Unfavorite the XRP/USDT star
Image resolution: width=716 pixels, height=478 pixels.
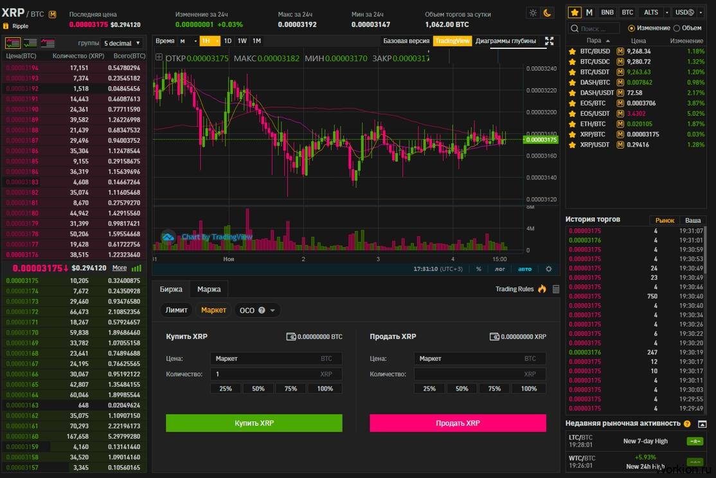click(572, 145)
